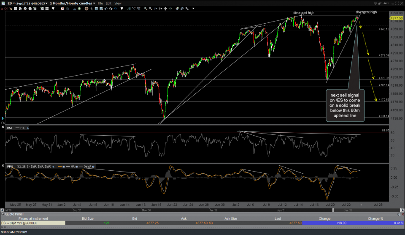Image resolution: width=405 pixels, height=235 pixels.
Task: Expand the second white toolbar dropdown arrow
Action: pos(122,8)
